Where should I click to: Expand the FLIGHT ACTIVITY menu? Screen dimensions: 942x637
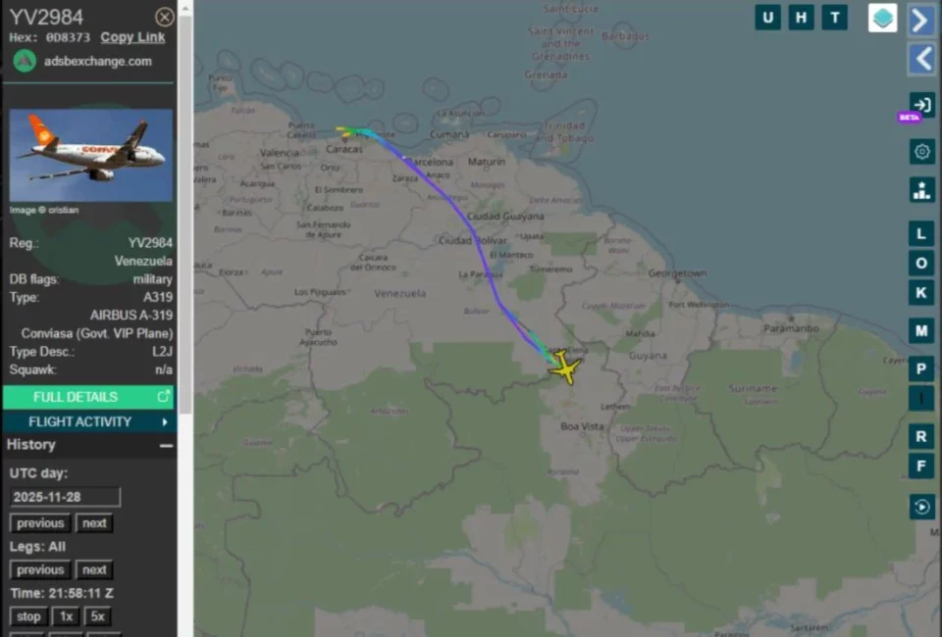(88, 421)
